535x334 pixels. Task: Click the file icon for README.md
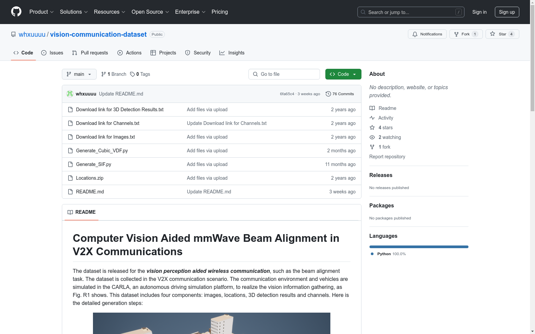70,192
